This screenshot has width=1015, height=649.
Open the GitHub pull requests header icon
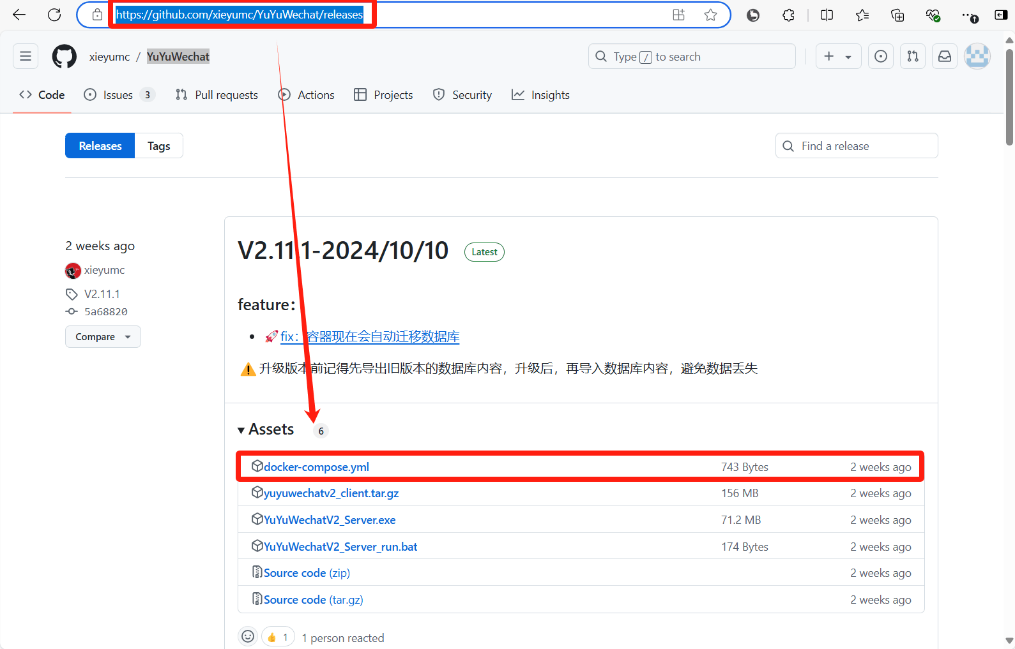pyautogui.click(x=913, y=56)
